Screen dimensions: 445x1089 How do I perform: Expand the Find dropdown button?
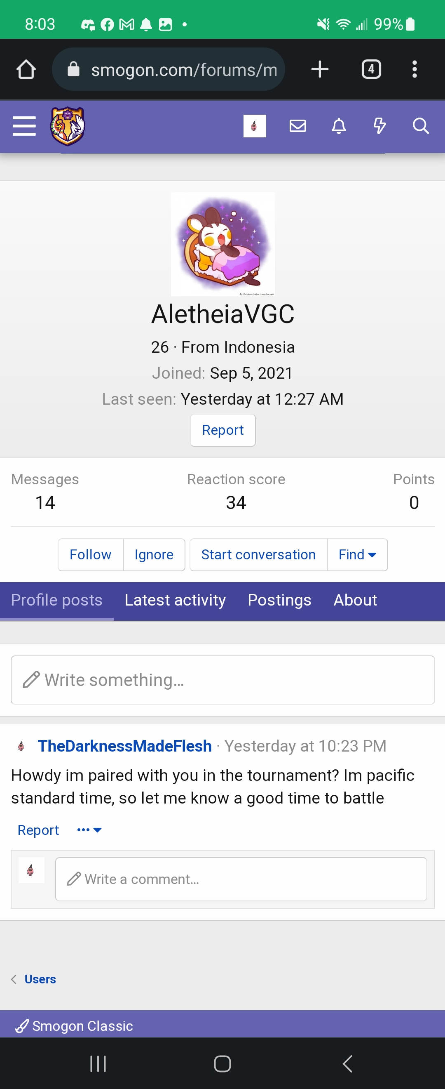point(357,555)
